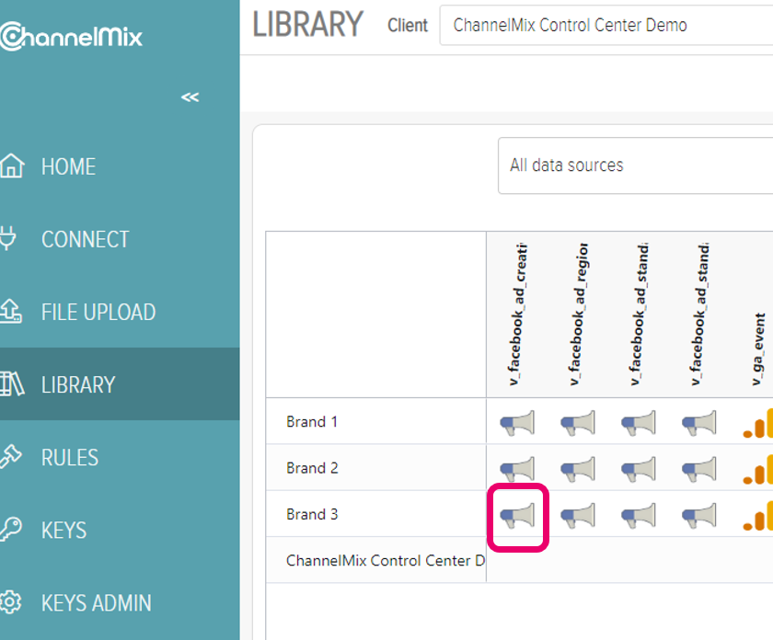Click the fourth facebook column header v_facebook_ad_stand
The image size is (773, 640).
click(698, 314)
